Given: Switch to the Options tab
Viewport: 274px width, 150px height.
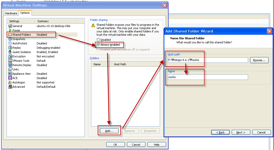Looking at the screenshot, I should 25,13.
